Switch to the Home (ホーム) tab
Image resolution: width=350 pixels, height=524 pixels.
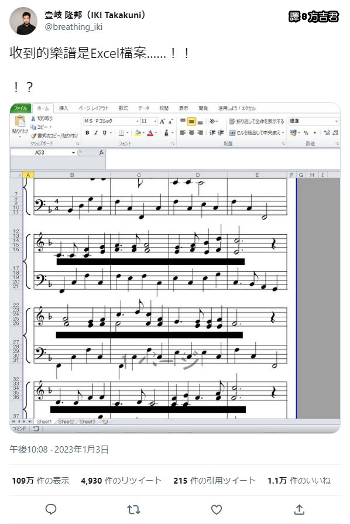[x=43, y=108]
